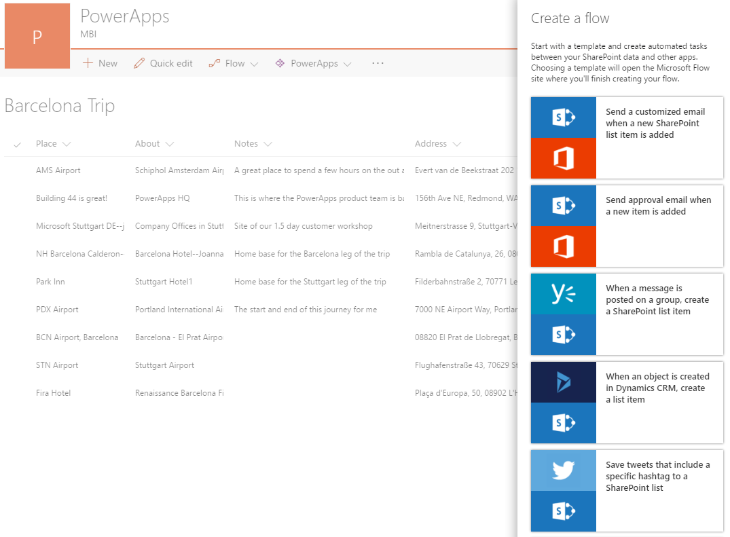Click the Dynamics CRM icon in the templates
The image size is (730, 537).
coord(563,382)
